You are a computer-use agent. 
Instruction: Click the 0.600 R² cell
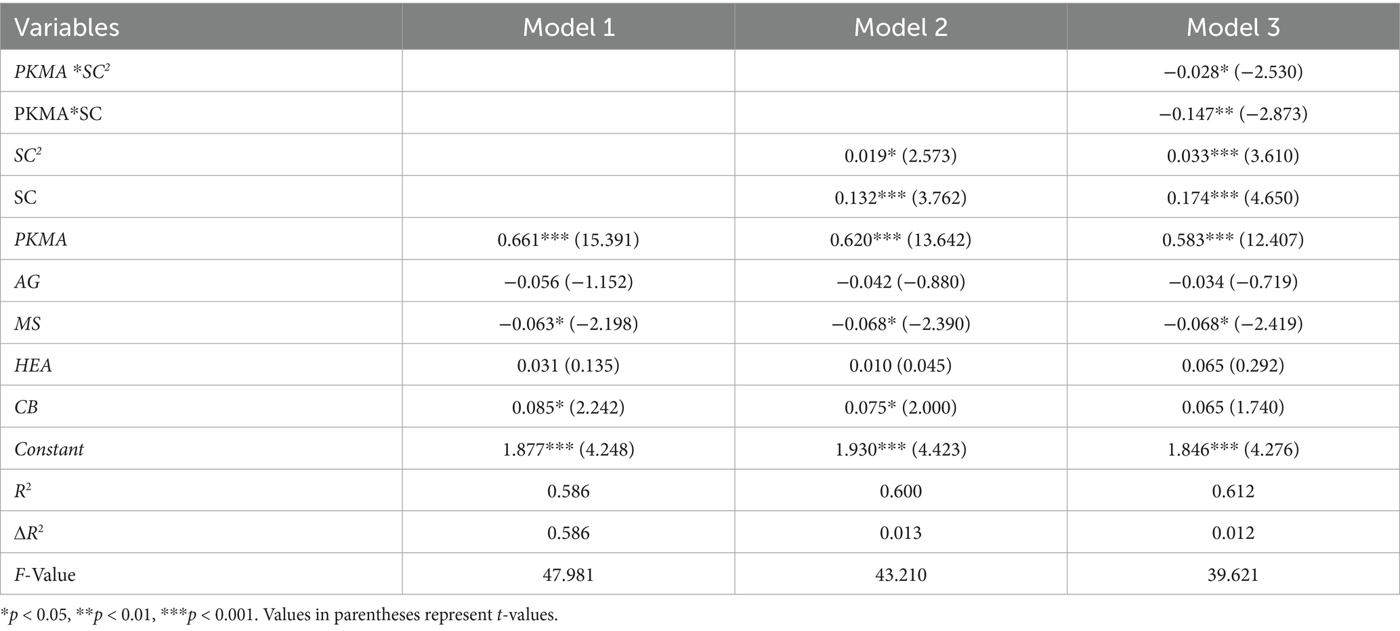click(x=900, y=491)
